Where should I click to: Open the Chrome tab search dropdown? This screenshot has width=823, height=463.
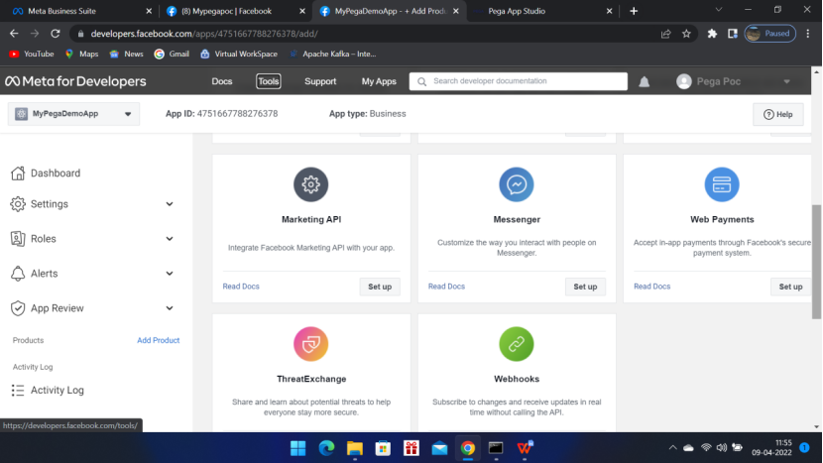[x=719, y=10]
